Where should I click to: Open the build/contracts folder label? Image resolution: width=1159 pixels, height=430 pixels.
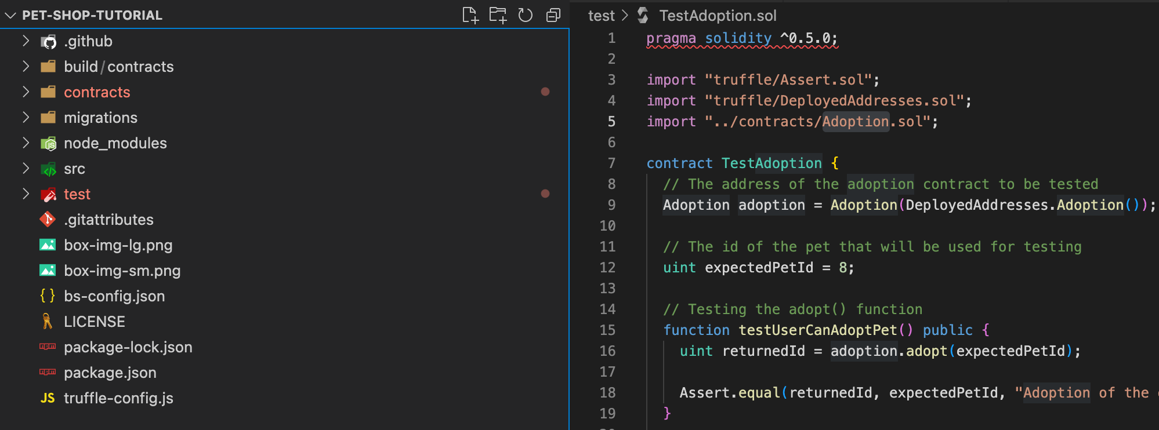click(119, 66)
